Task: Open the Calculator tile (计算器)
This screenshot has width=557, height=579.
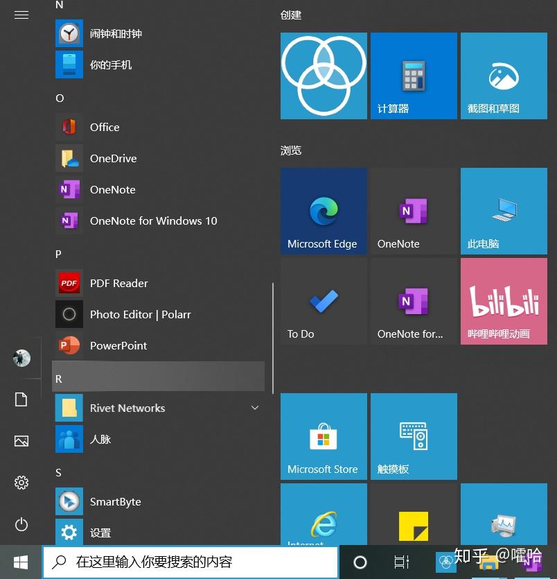Action: click(x=414, y=76)
